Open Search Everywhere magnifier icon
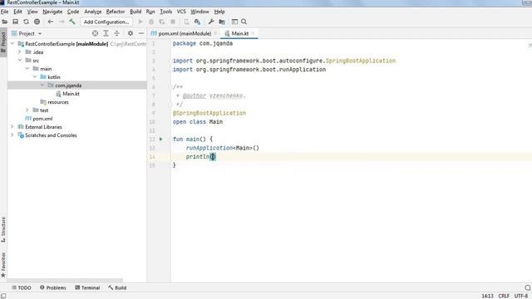This screenshot has width=532, height=299. click(x=244, y=22)
